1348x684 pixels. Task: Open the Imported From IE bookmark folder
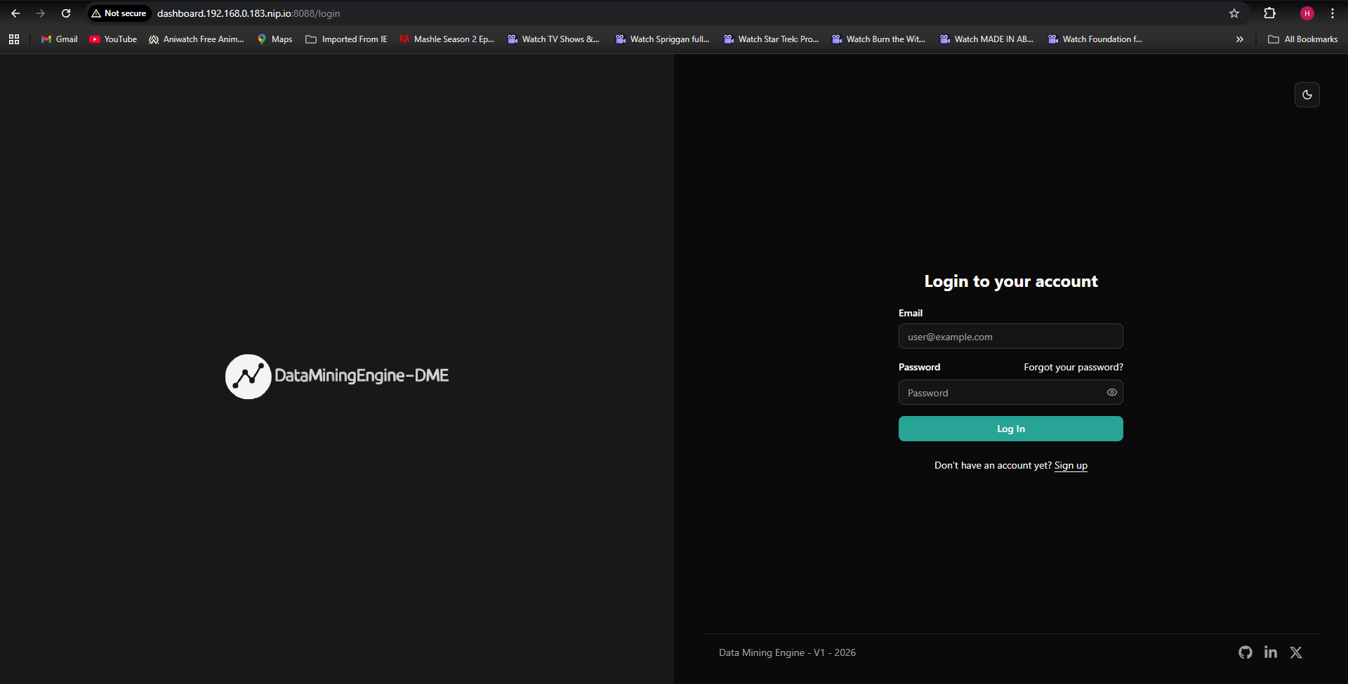346,39
